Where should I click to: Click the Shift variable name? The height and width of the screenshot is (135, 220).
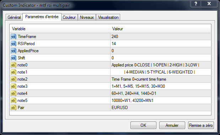(21, 58)
